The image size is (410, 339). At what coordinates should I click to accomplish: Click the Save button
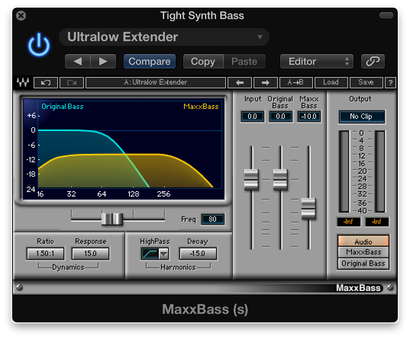[366, 83]
